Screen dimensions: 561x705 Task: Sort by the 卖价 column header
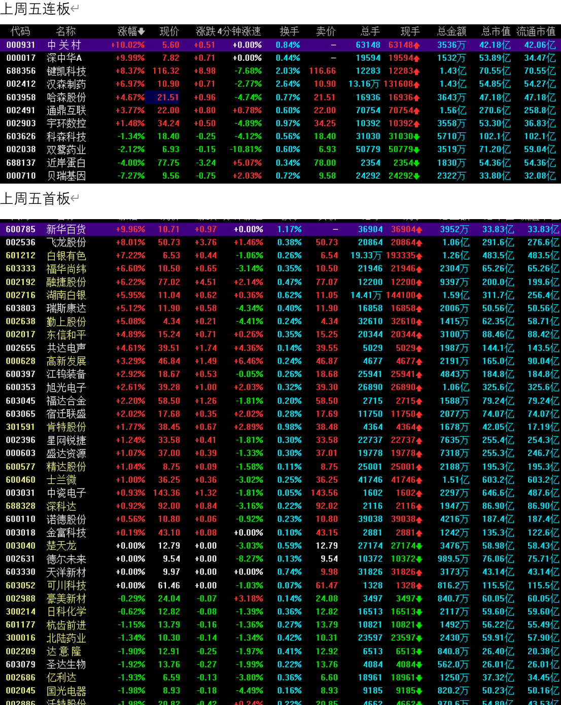pyautogui.click(x=326, y=31)
